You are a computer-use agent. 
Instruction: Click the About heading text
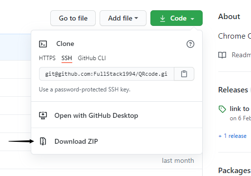(229, 17)
